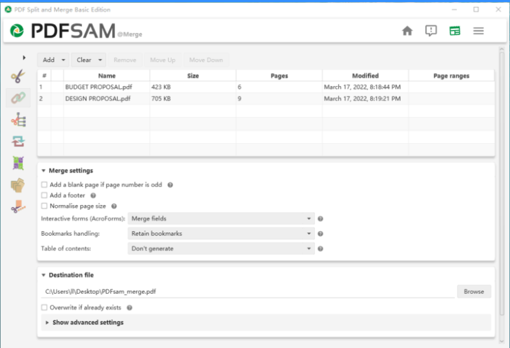Click Page ranges cell for DESIGN PROPOSAL

[451, 98]
